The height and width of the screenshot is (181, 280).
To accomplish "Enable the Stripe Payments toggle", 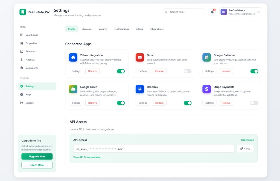I will (254, 103).
